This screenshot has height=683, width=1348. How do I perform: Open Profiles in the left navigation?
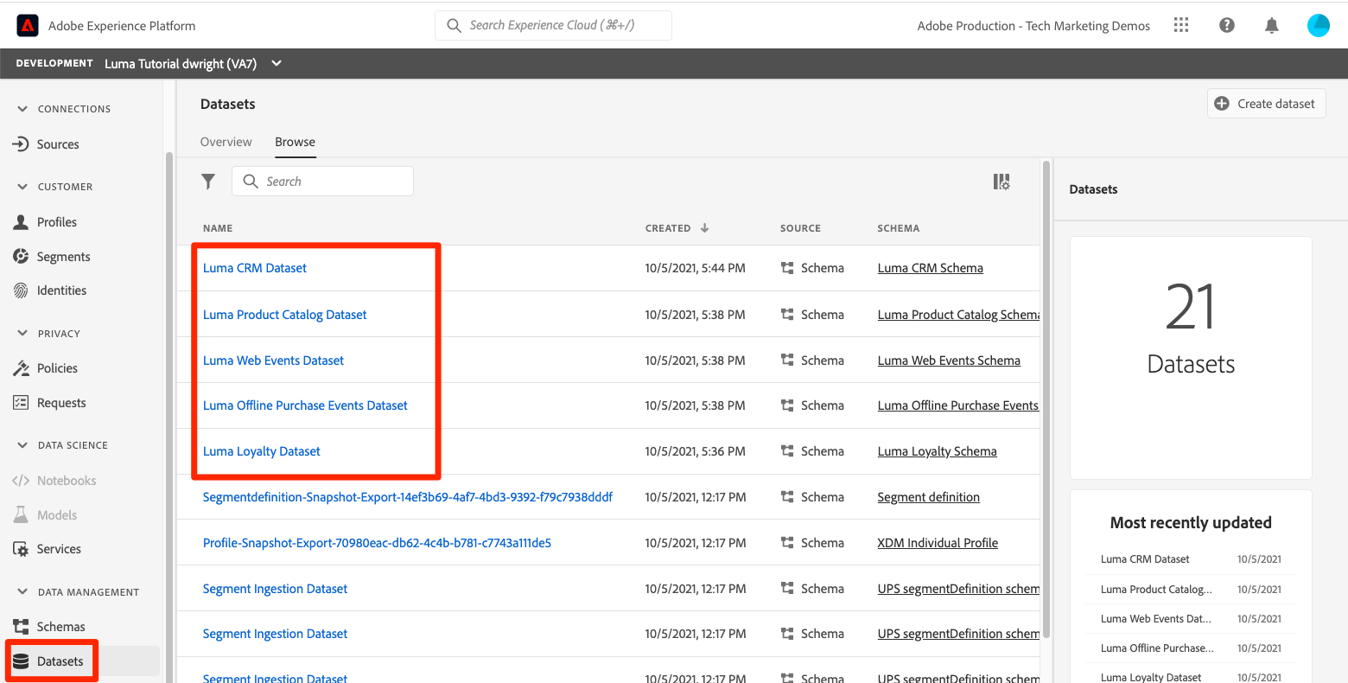pyautogui.click(x=57, y=222)
